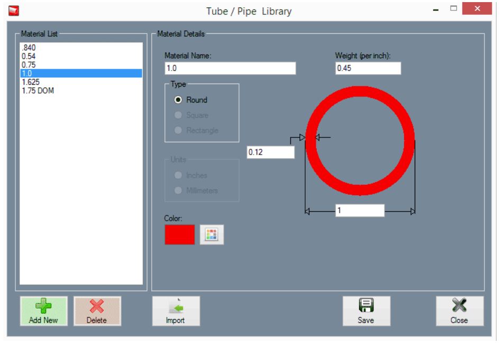The width and height of the screenshot is (503, 344).
Task: Click the wall thickness field showing 0.12
Action: point(270,152)
